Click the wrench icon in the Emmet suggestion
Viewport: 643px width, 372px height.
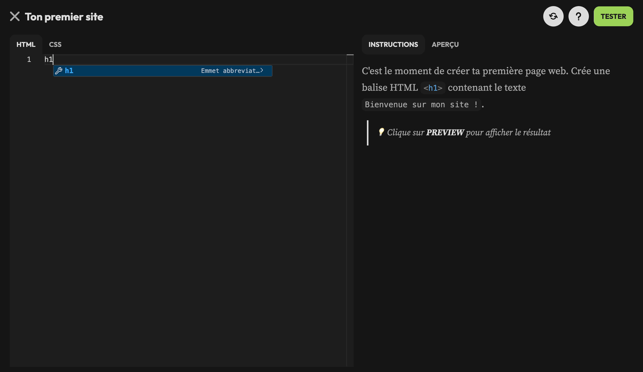[x=59, y=70]
